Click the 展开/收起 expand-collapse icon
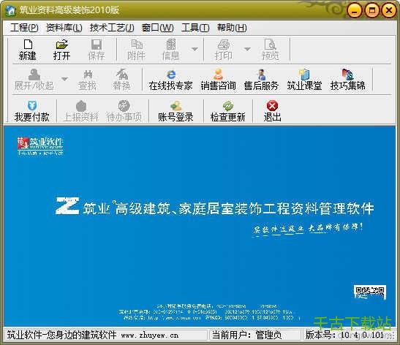Viewport: 400px width, 345px height. pyautogui.click(x=34, y=80)
